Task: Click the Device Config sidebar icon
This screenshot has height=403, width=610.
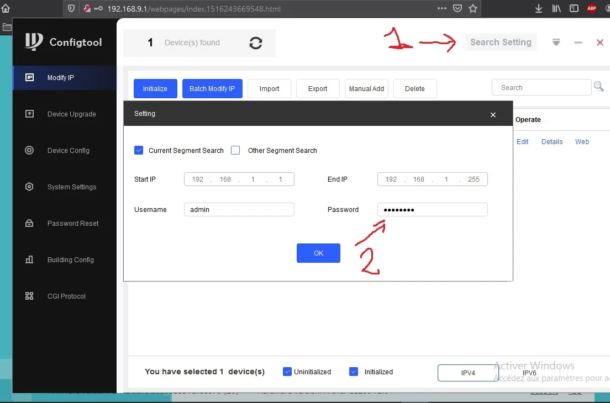Action: pos(29,150)
